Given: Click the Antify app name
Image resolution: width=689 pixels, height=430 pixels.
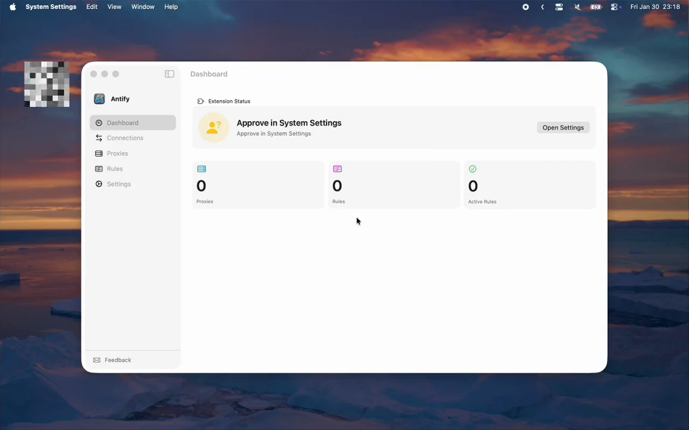Looking at the screenshot, I should click(120, 99).
